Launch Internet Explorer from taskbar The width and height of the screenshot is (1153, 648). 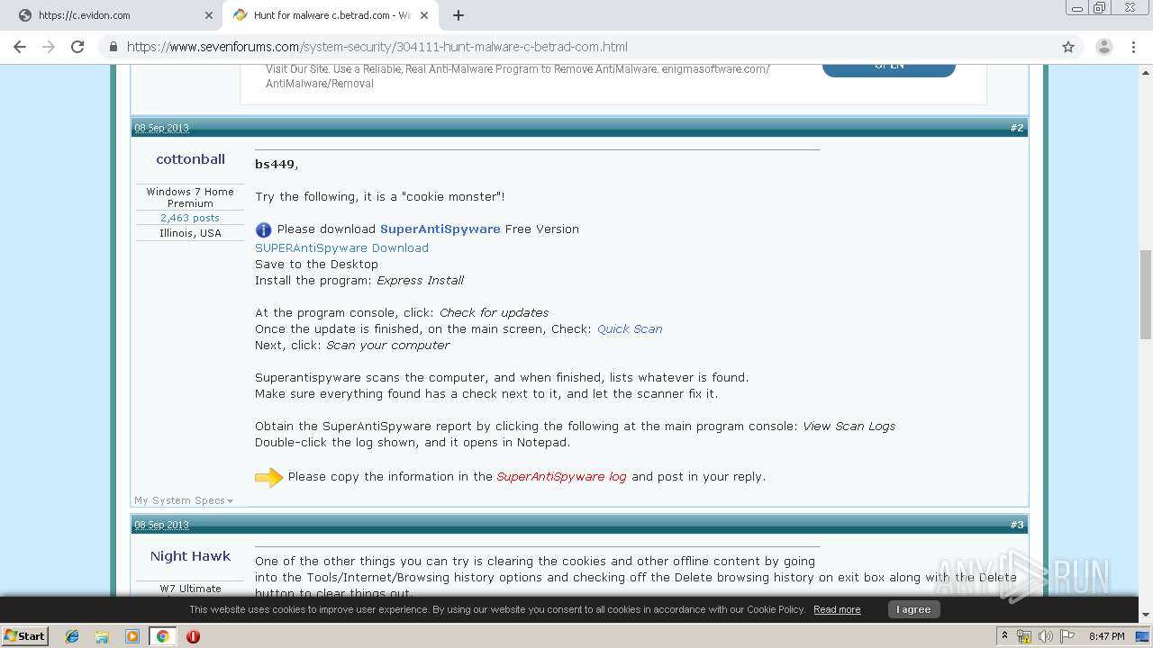73,636
